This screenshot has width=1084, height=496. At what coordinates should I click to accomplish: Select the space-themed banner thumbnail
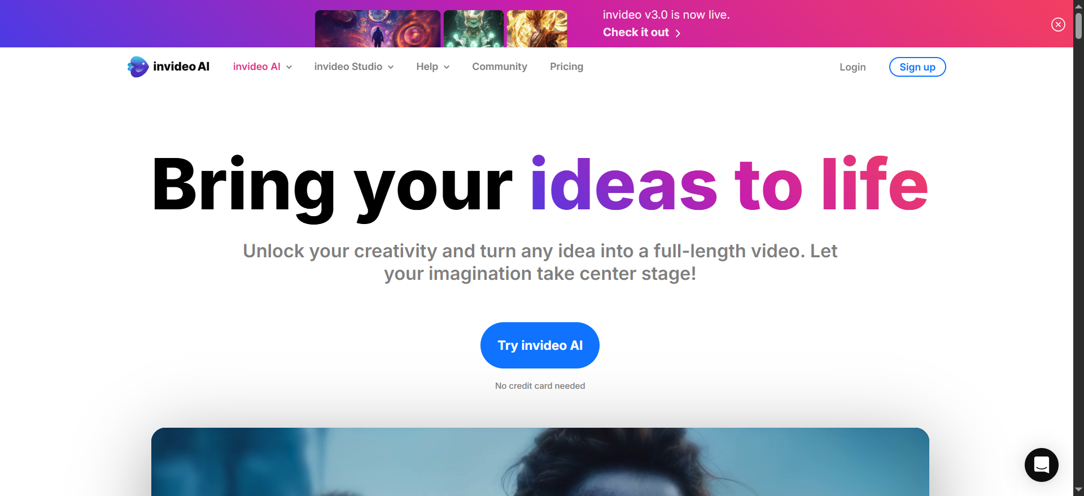(378, 29)
